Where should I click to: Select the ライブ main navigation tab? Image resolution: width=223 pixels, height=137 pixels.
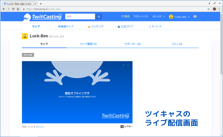pyautogui.click(x=36, y=26)
